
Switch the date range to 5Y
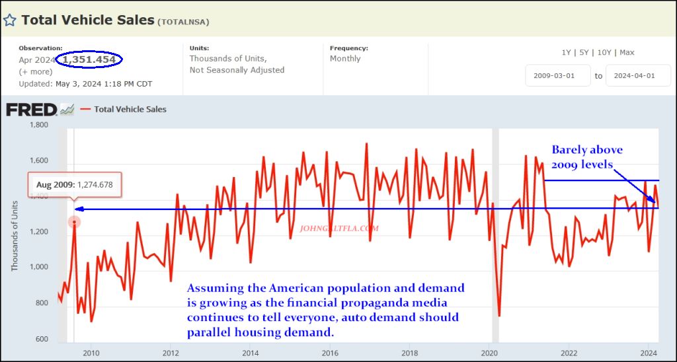(x=584, y=53)
